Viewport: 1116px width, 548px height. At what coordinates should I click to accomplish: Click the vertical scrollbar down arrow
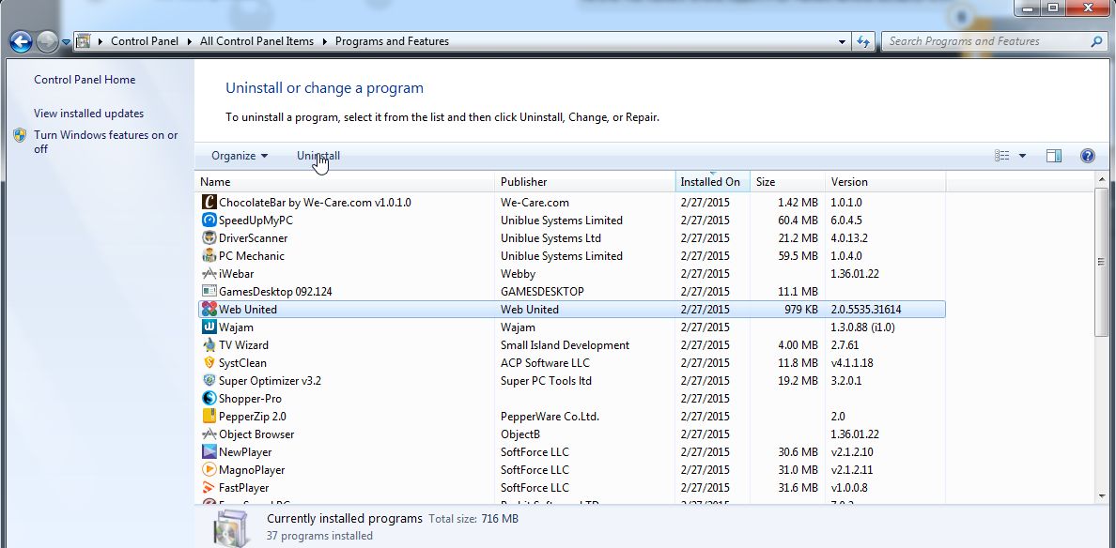coord(1103,495)
